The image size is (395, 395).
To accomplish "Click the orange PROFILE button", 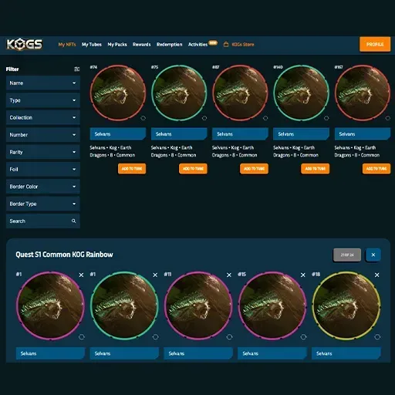I will (375, 44).
